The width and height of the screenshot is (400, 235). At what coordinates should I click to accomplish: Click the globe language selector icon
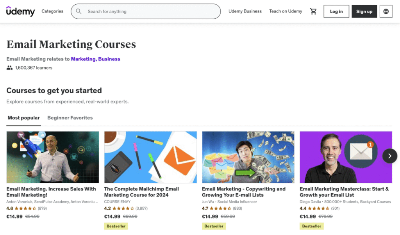[386, 11]
